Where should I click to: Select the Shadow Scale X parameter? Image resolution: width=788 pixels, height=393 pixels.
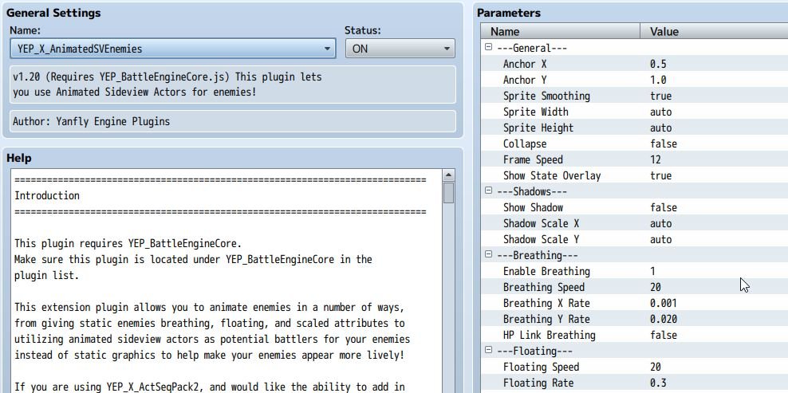click(634, 224)
